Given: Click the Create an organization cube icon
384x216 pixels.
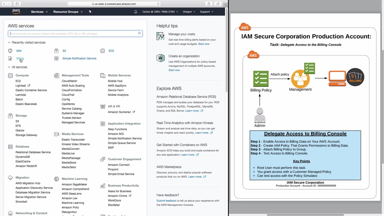Looking at the screenshot, I should (160, 58).
